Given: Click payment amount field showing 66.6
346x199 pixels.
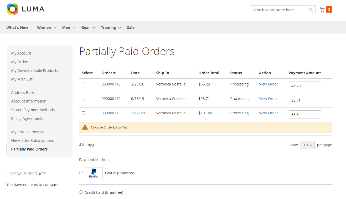Looking at the screenshot, I should click(305, 115).
